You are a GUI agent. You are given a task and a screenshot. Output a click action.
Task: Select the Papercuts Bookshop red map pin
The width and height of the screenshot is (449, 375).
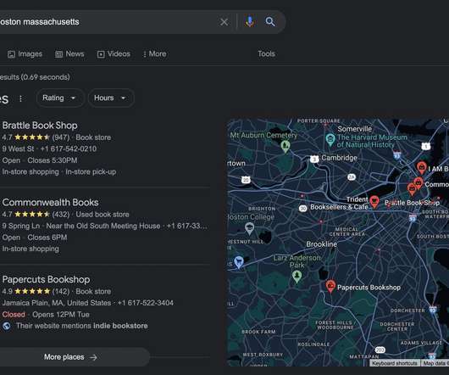tap(330, 286)
